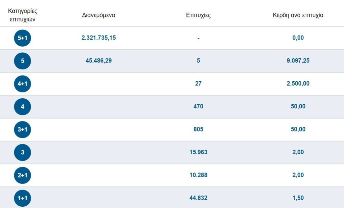This screenshot has width=344, height=208.
Task: Select the blue 4 category circle
Action: [x=23, y=107]
